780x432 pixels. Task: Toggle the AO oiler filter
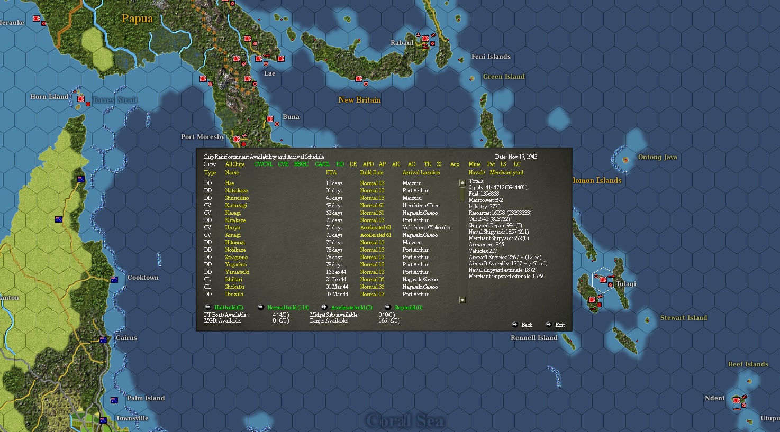412,164
